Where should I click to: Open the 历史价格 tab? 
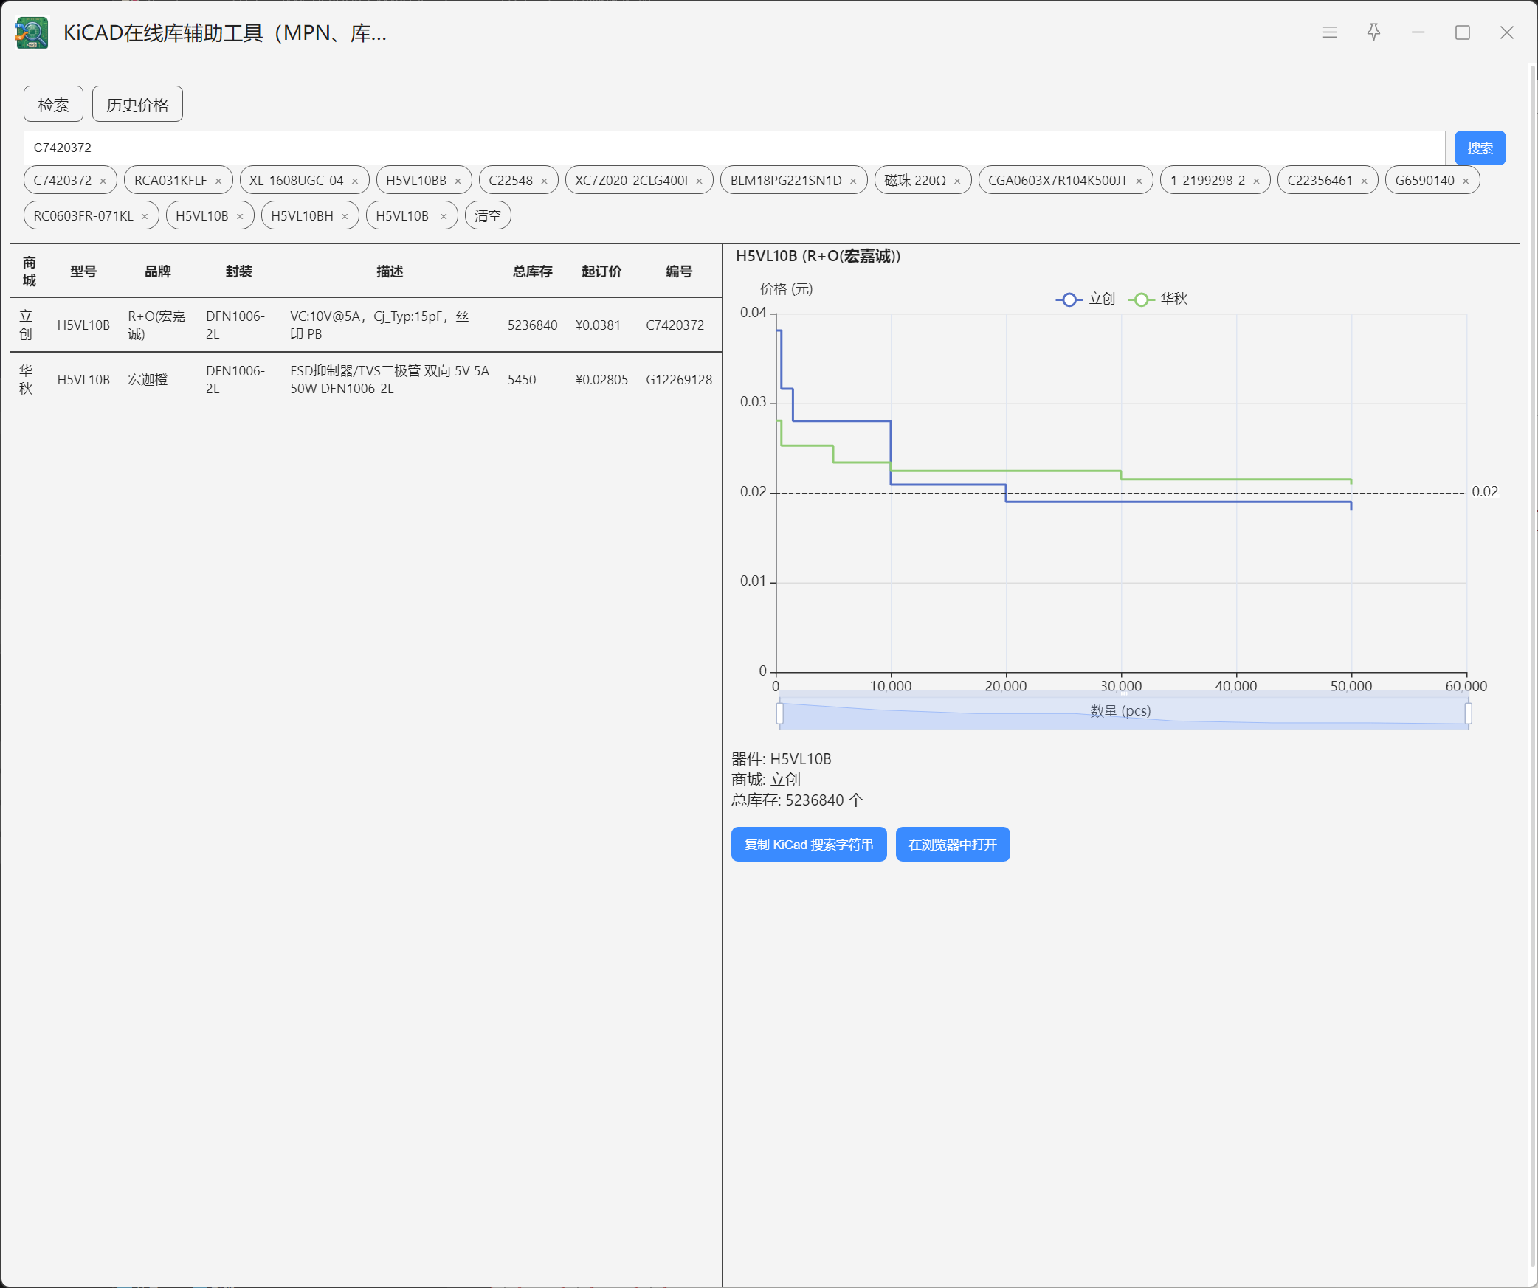(137, 104)
